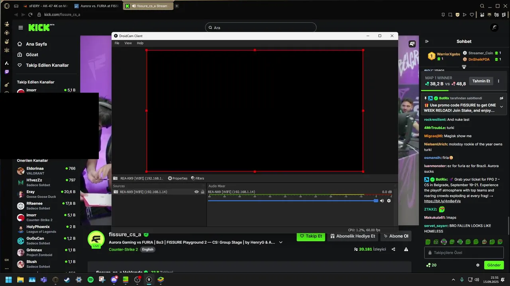Toggle visibility eye of REA-NX9 source

pyautogui.click(x=196, y=192)
